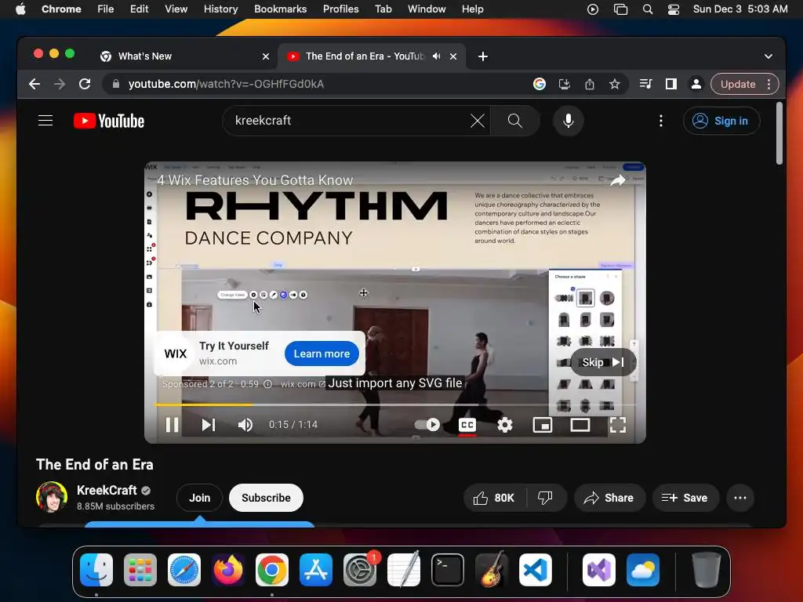Viewport: 803px width, 602px height.
Task: Open the KreekCraft channel name link
Action: [107, 490]
